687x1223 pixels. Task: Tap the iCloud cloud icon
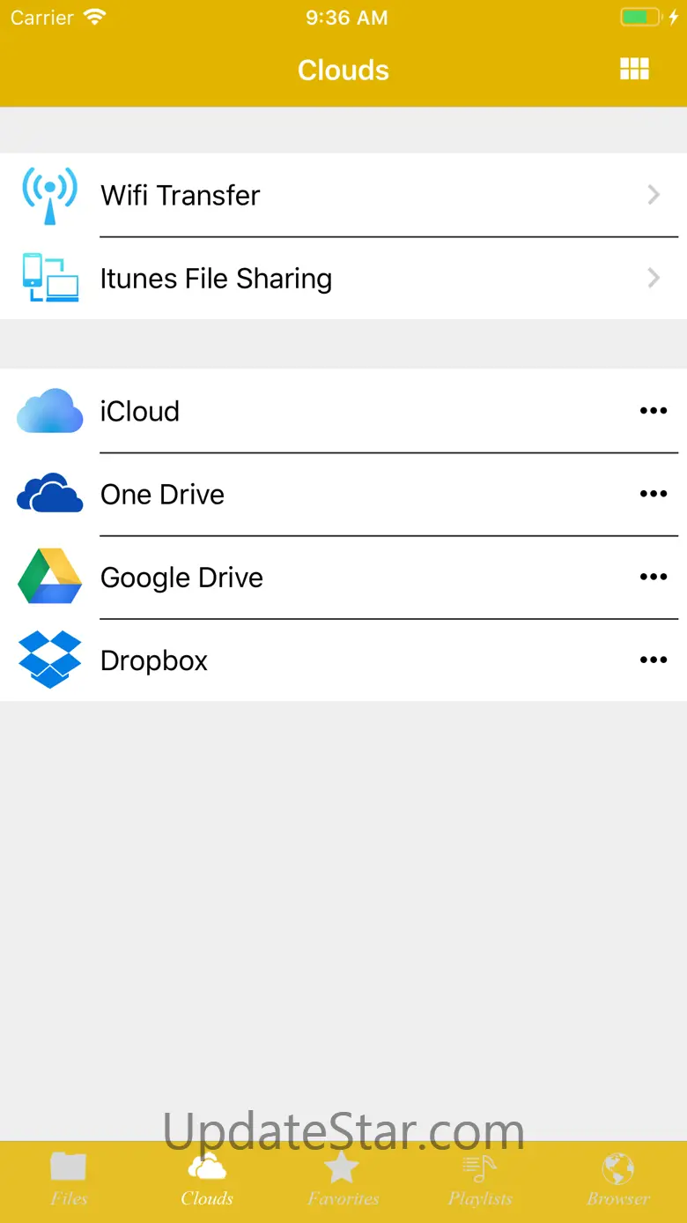(50, 411)
